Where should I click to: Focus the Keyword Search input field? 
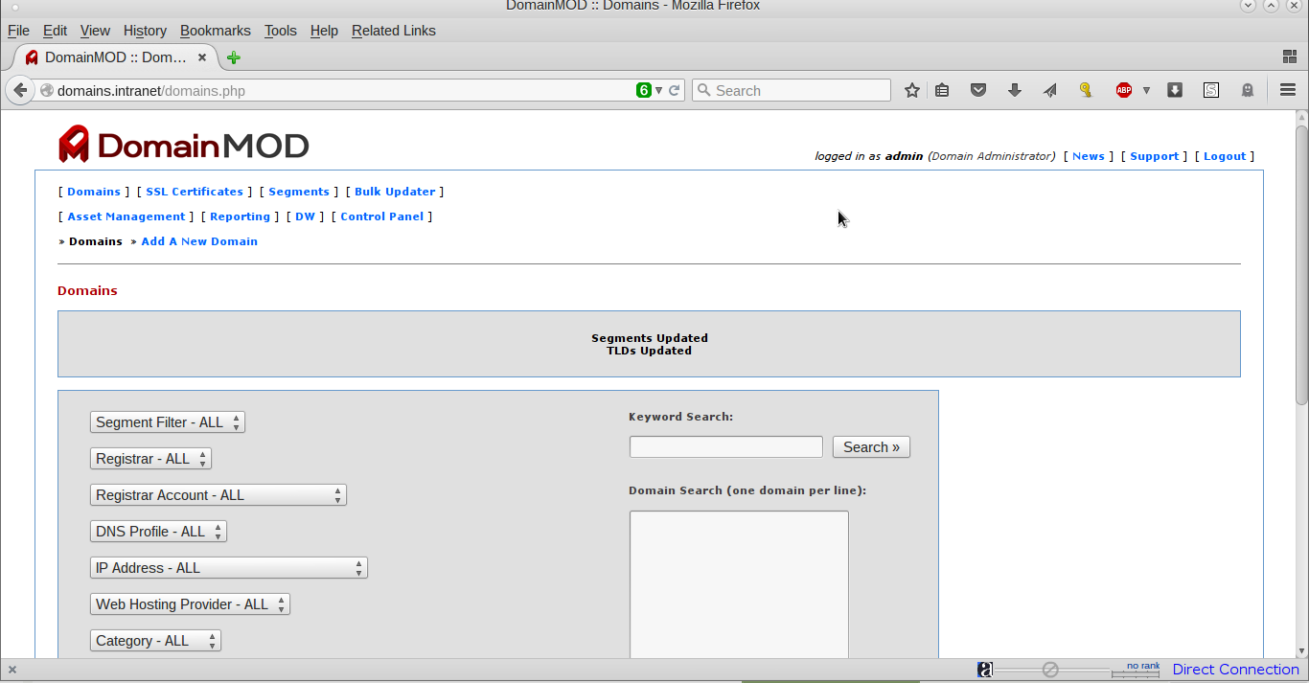pos(726,447)
